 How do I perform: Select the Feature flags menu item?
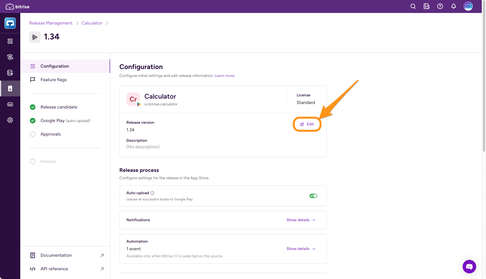(x=53, y=80)
